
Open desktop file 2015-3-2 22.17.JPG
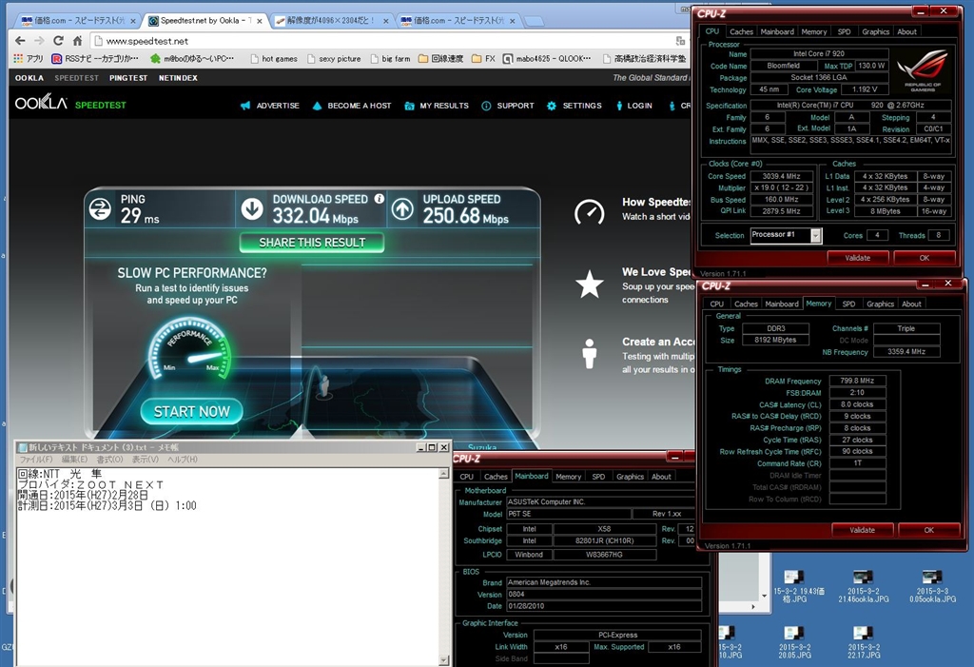[862, 642]
